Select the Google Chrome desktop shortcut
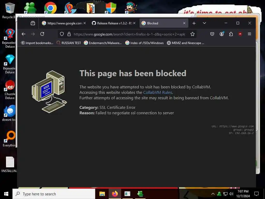Screen dimensions: 265x199 click(50, 8)
